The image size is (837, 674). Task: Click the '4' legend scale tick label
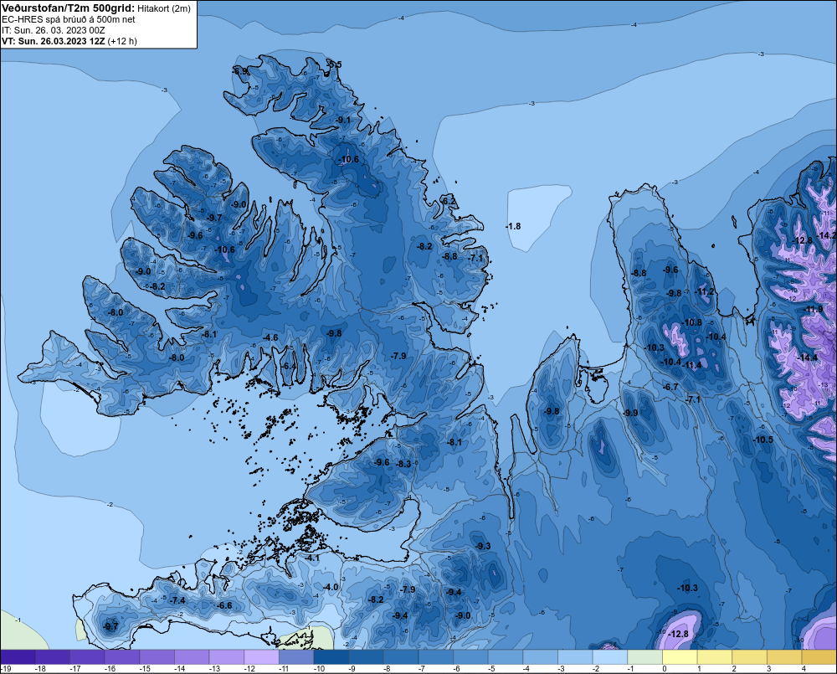point(804,669)
